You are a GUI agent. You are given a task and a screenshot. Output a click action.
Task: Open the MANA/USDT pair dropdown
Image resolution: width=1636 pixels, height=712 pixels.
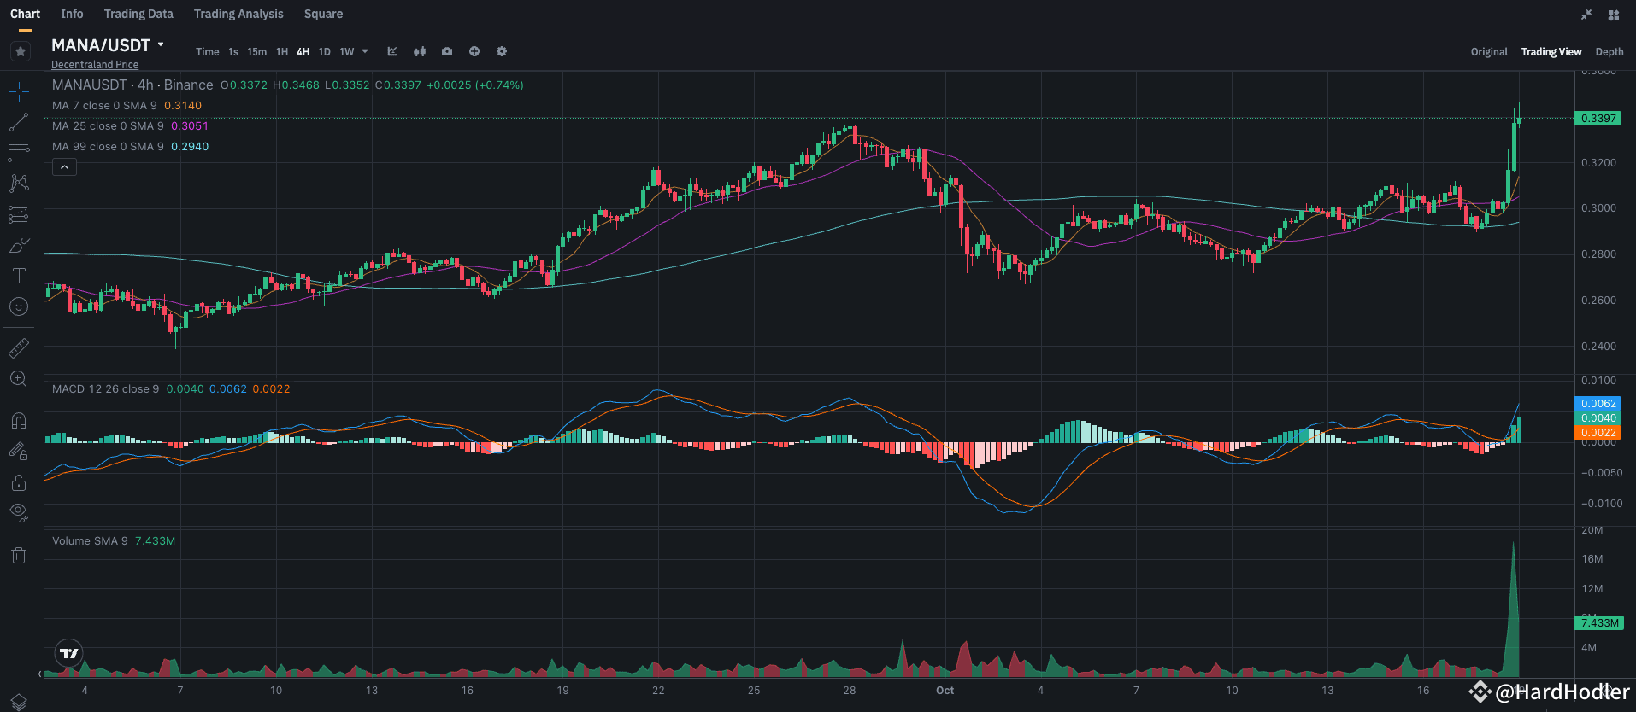tap(161, 44)
